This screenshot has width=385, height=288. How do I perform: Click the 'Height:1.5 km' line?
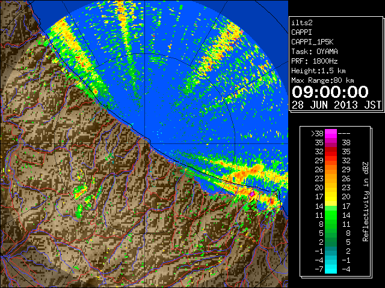[x=318, y=71]
